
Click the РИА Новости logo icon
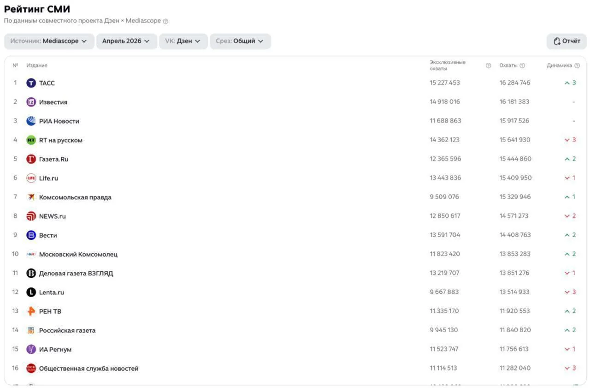(x=31, y=121)
